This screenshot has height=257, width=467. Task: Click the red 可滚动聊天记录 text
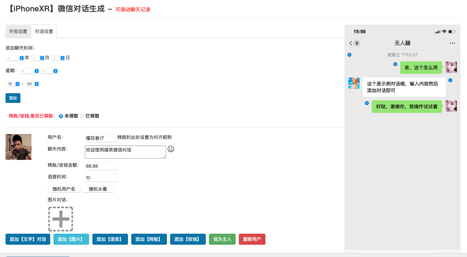tap(133, 10)
